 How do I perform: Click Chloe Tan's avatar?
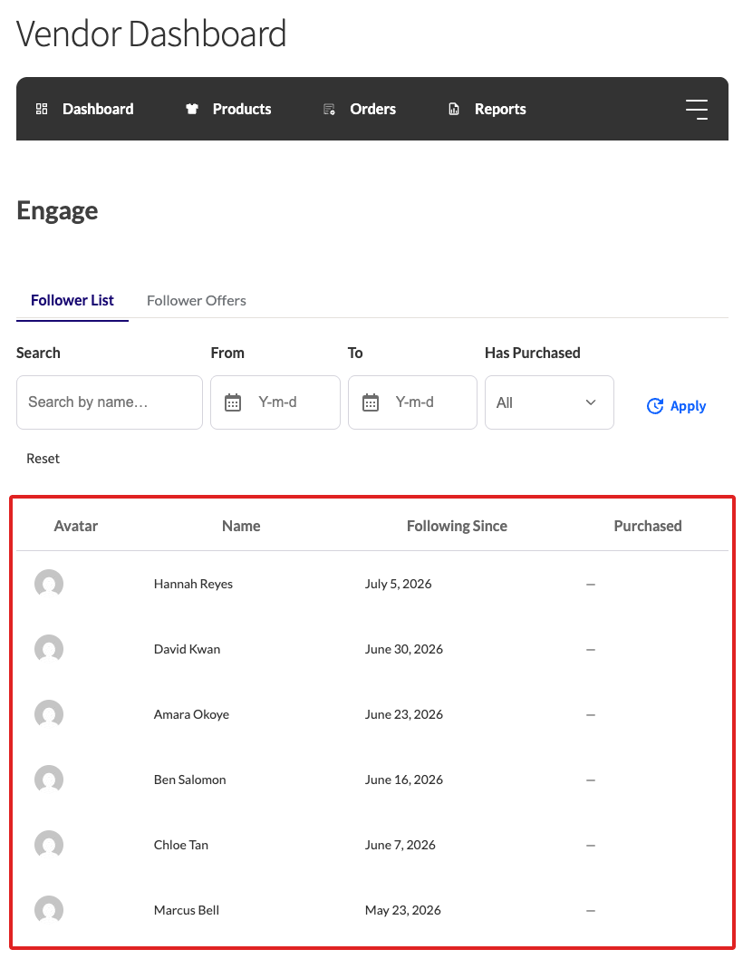pos(49,845)
